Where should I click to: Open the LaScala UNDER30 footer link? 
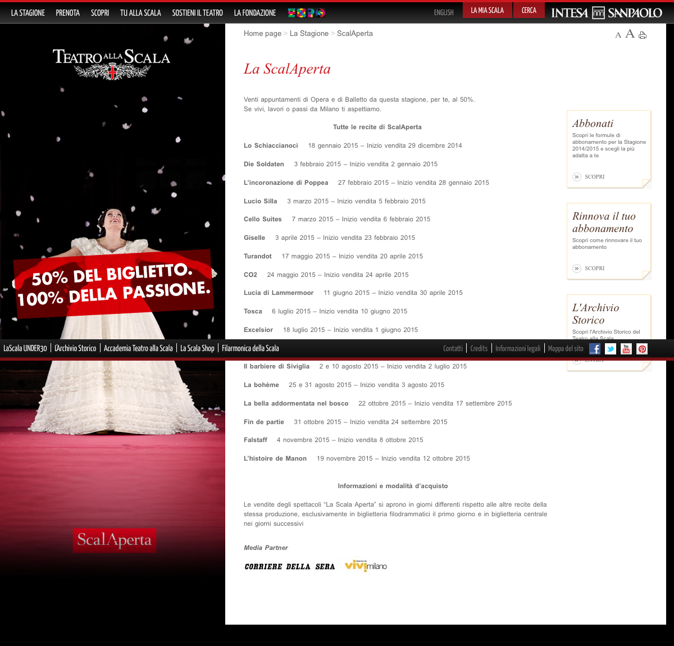(x=25, y=348)
